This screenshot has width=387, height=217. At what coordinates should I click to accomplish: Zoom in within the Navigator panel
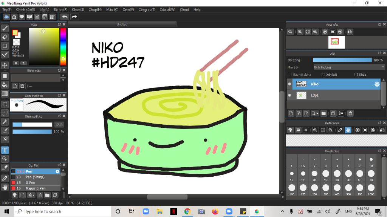(300, 32)
